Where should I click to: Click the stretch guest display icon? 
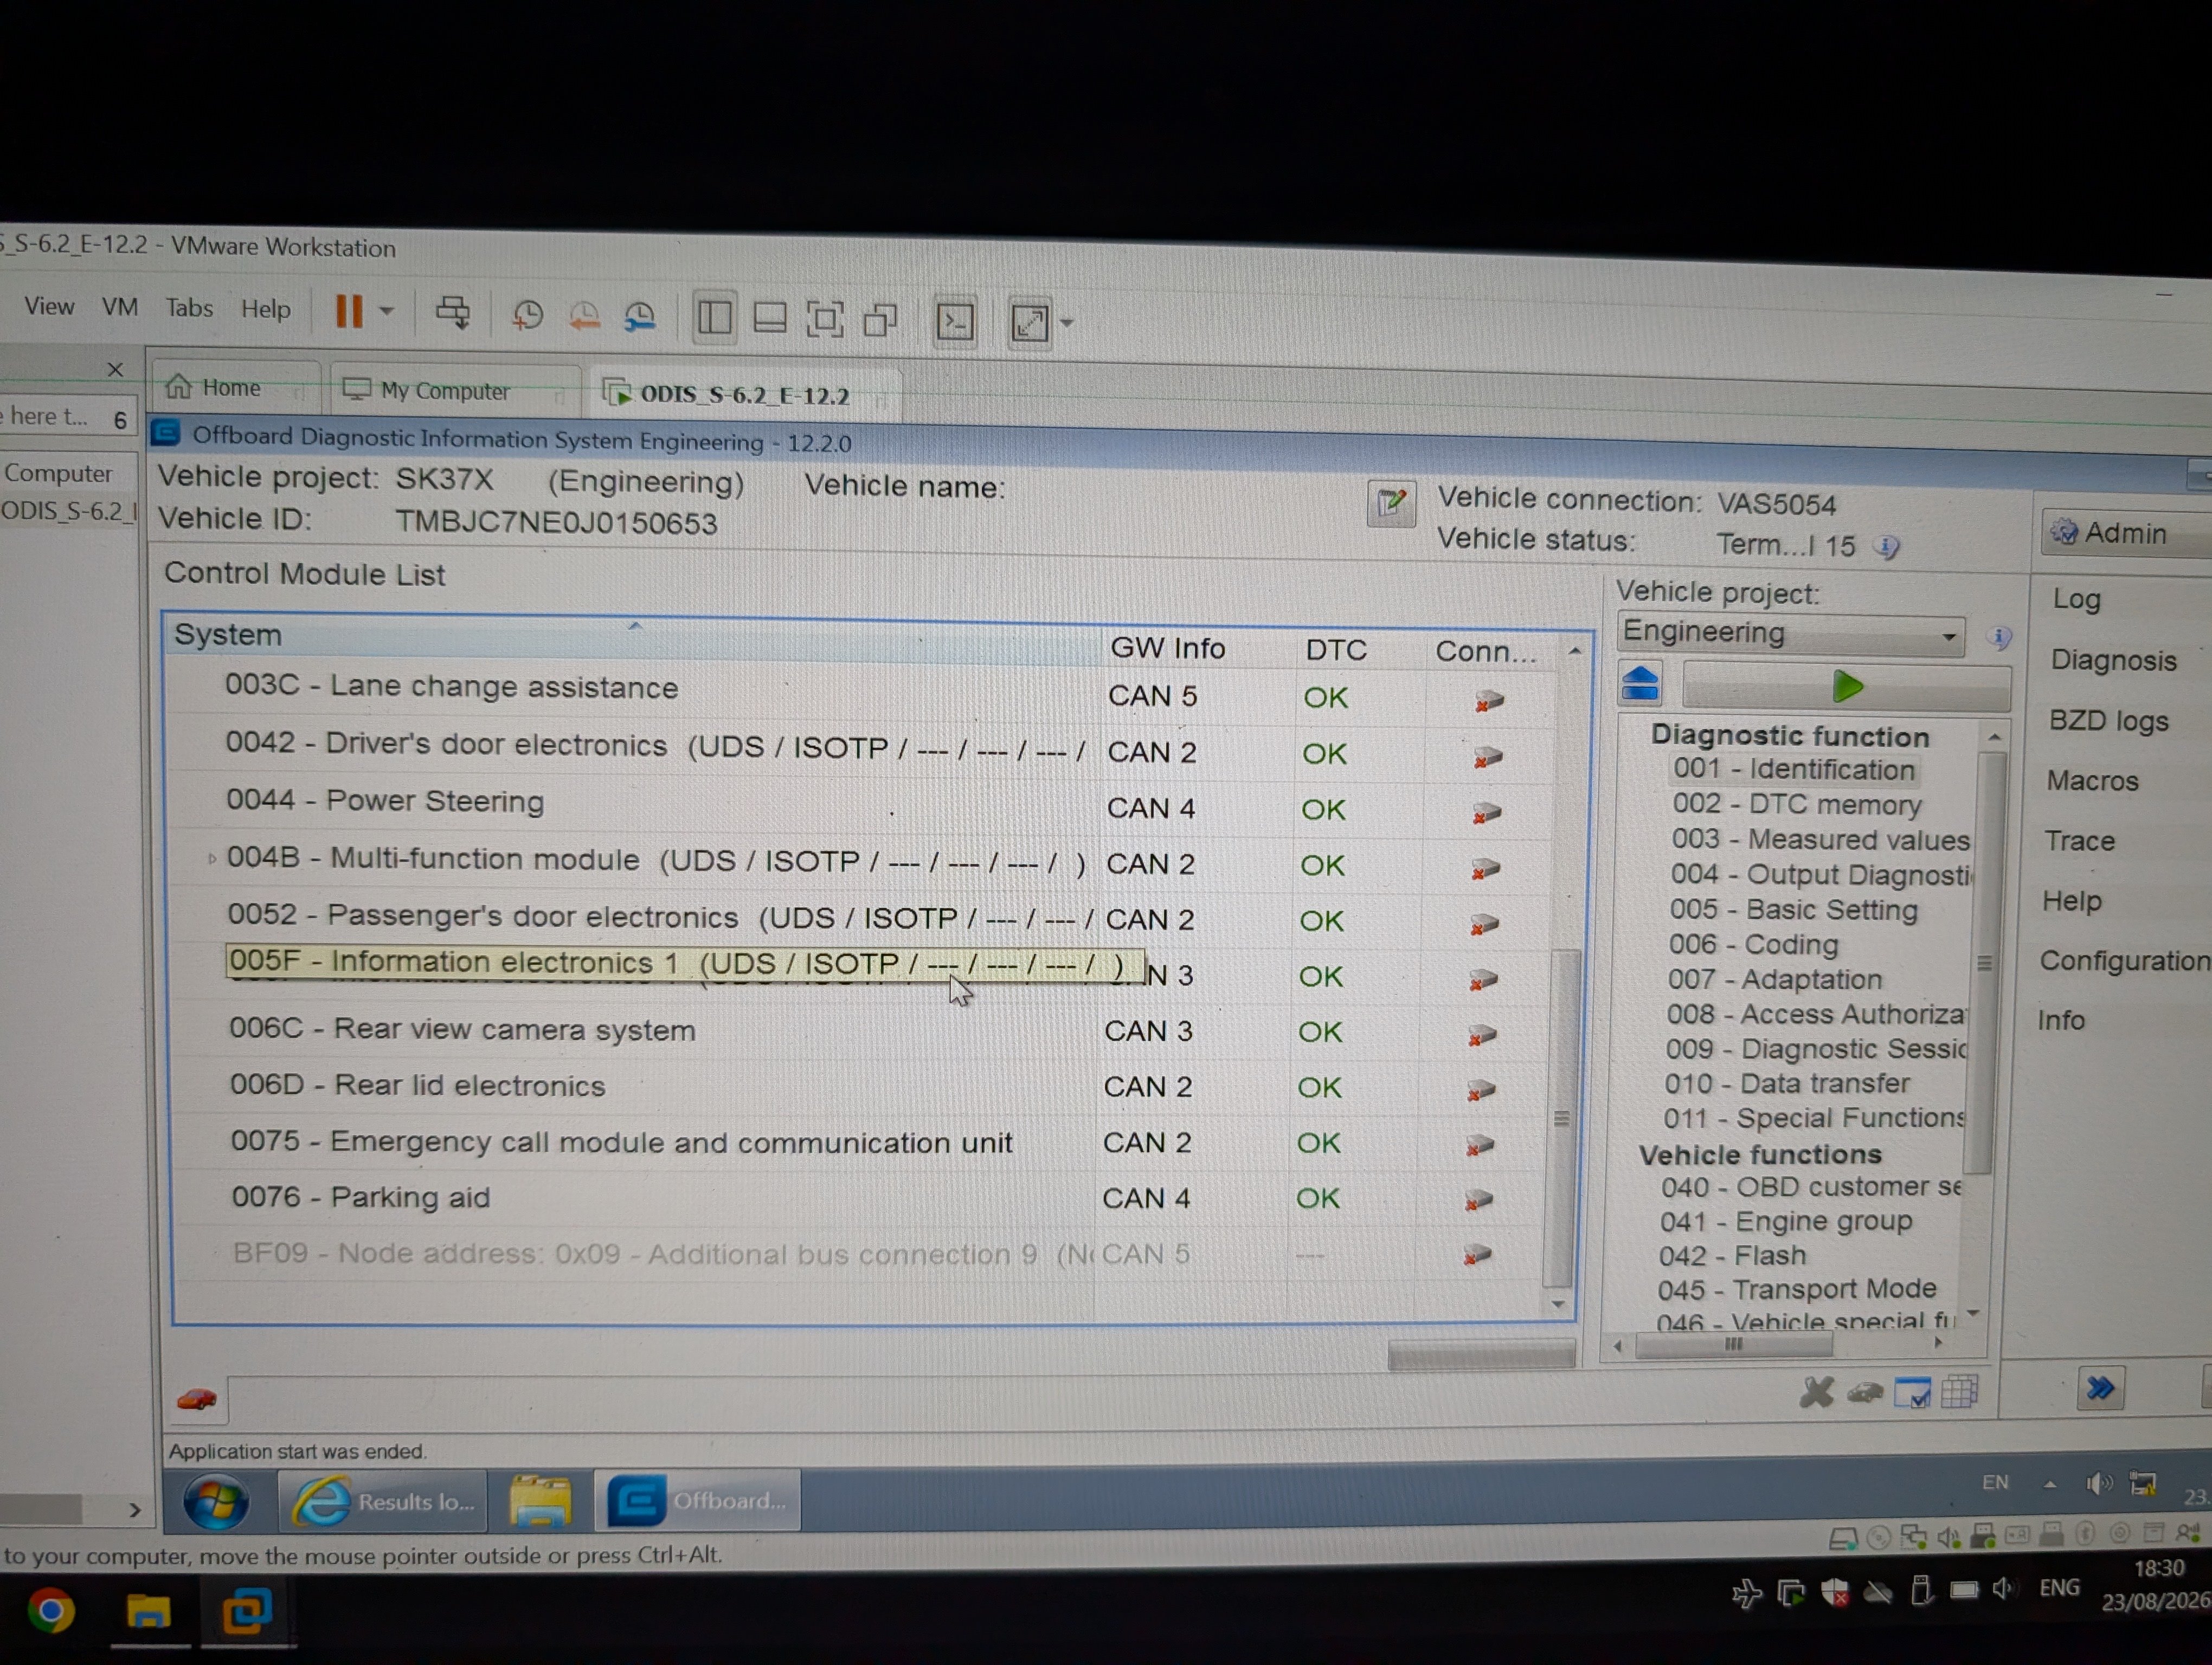pos(1030,324)
